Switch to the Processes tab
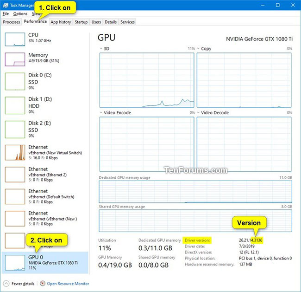 [12, 22]
